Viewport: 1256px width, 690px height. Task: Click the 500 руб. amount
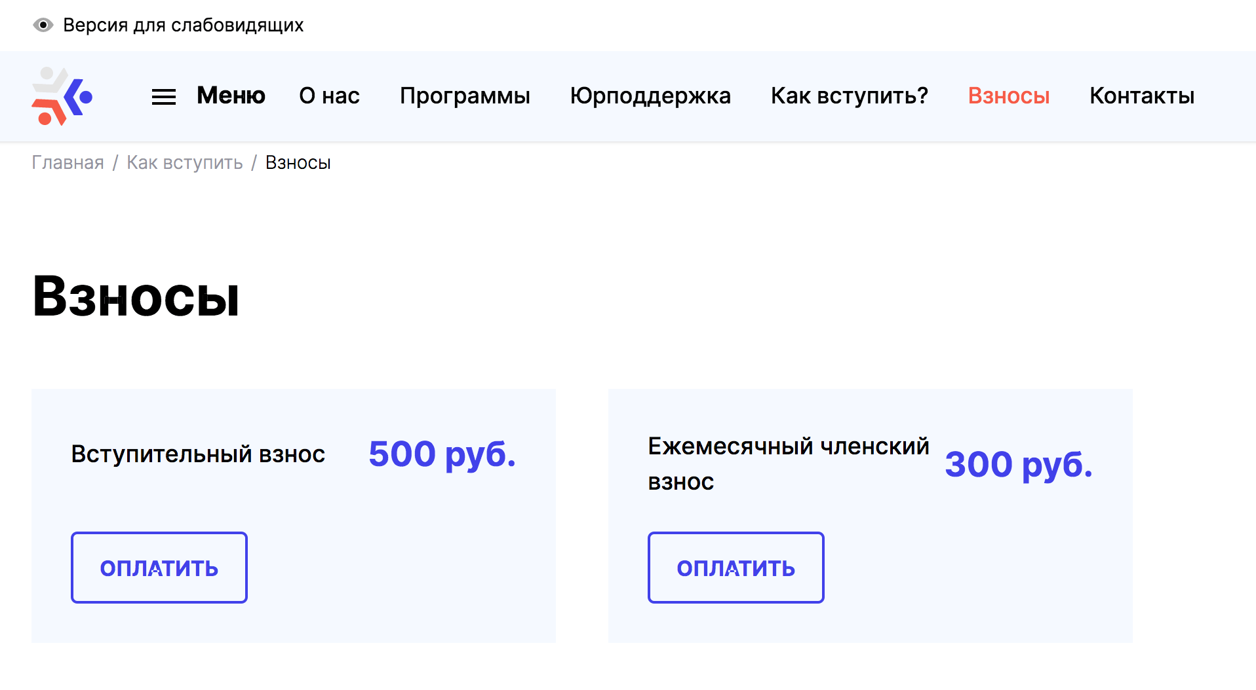point(442,454)
